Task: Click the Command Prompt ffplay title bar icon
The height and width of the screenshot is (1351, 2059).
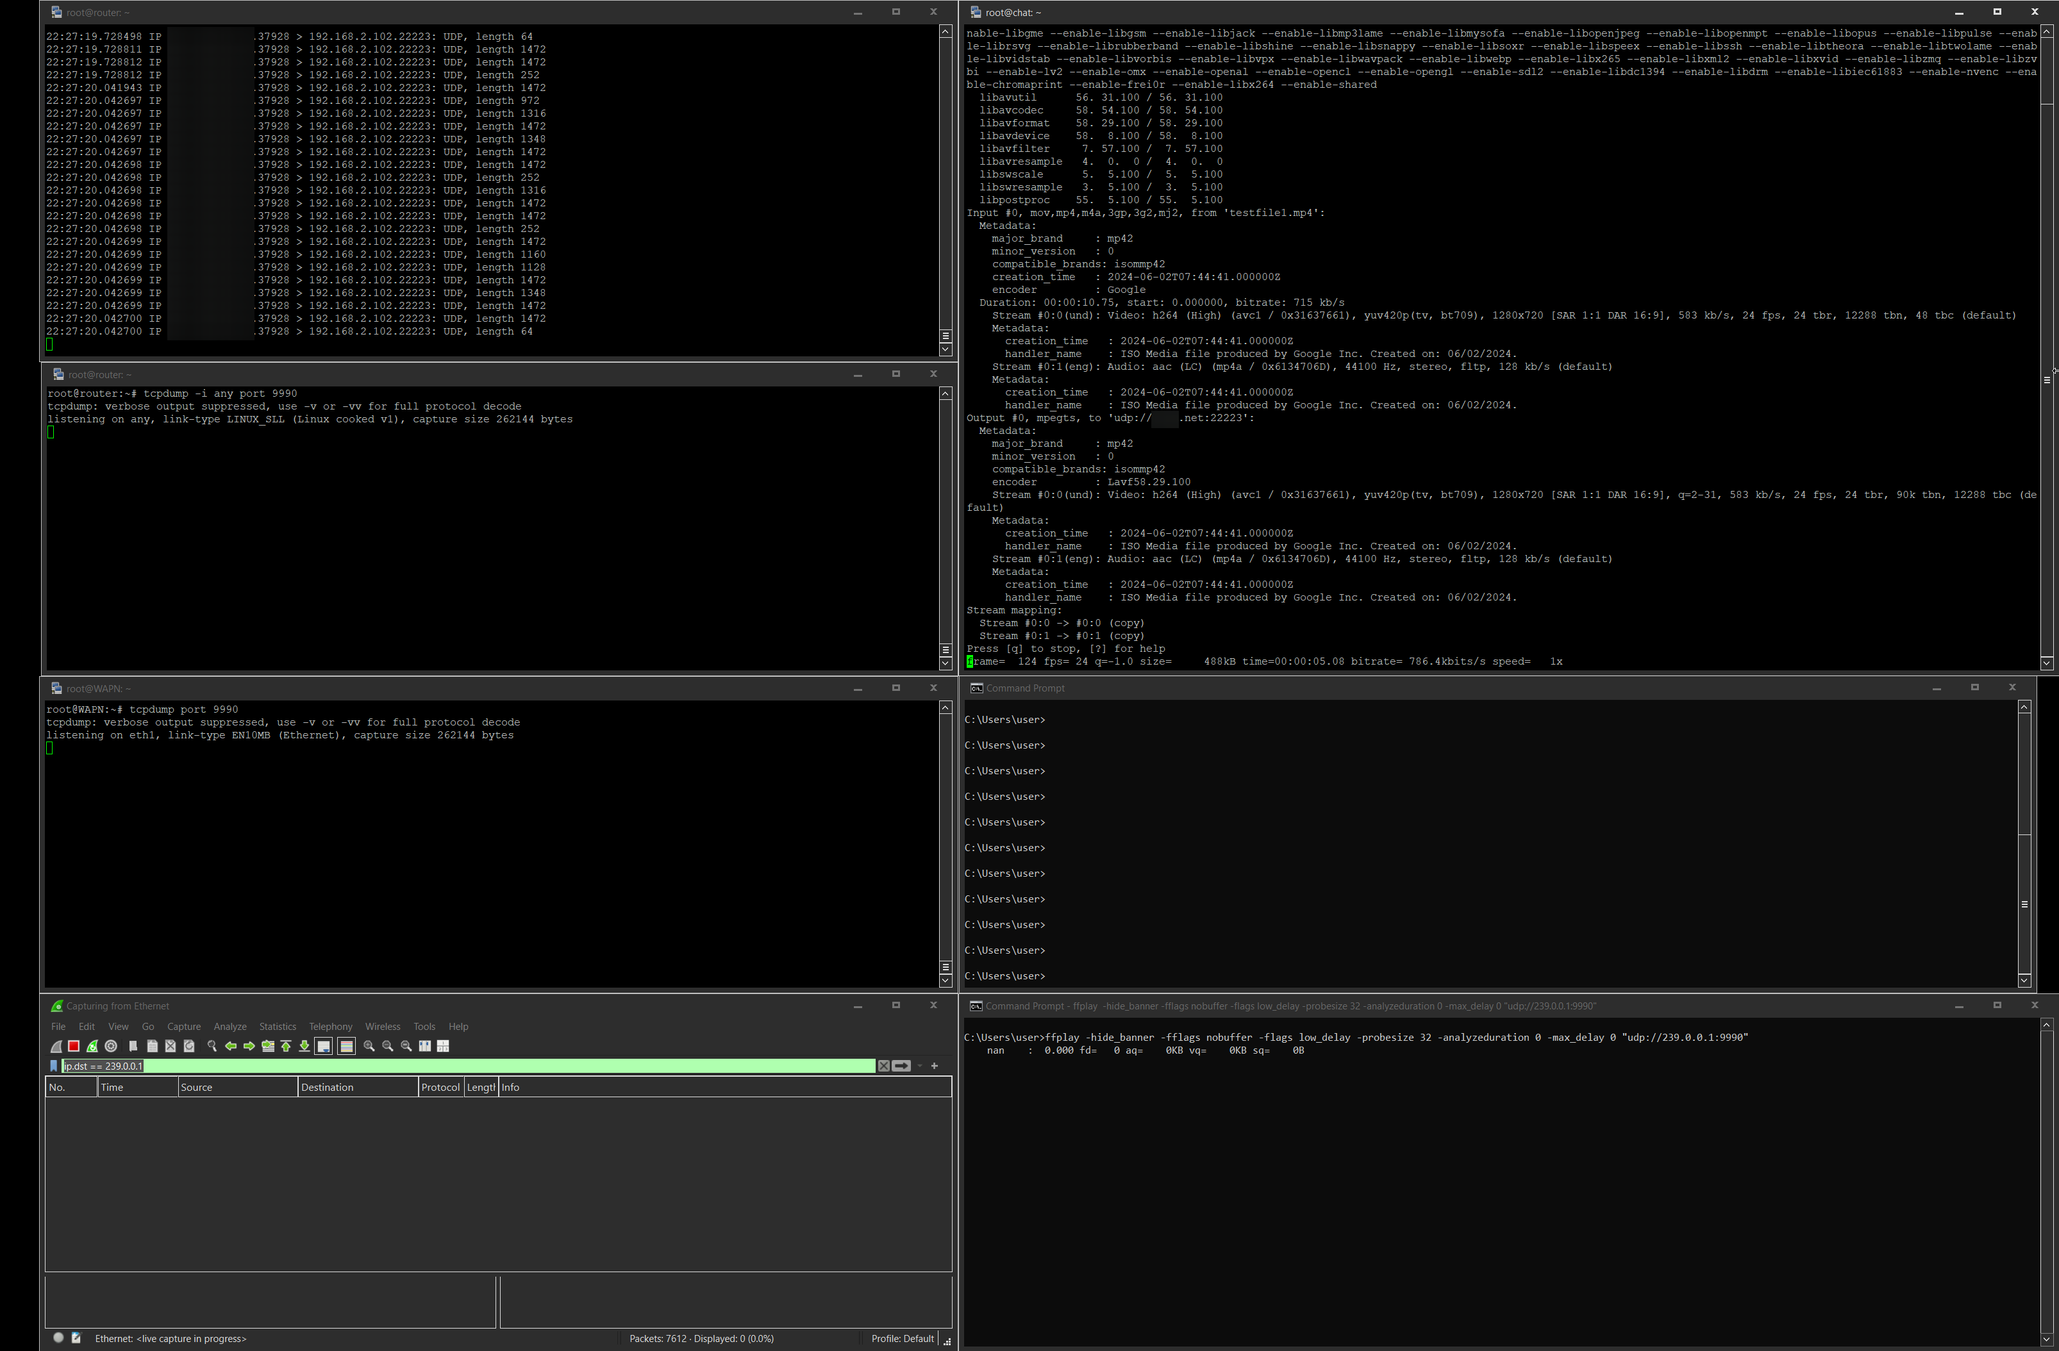Action: click(976, 1006)
